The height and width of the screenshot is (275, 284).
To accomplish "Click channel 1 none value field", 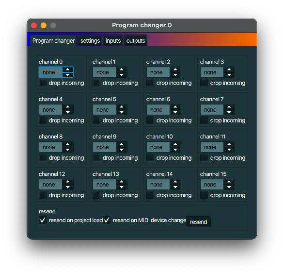I will (105, 72).
